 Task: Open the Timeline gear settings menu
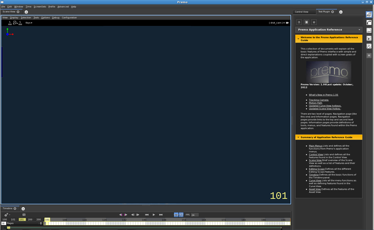[7, 215]
